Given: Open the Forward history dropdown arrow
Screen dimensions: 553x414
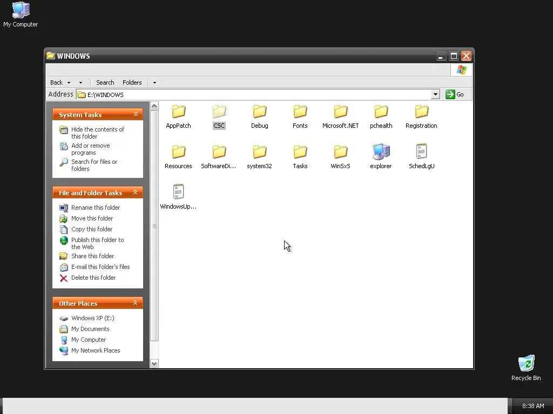Looking at the screenshot, I should click(81, 82).
